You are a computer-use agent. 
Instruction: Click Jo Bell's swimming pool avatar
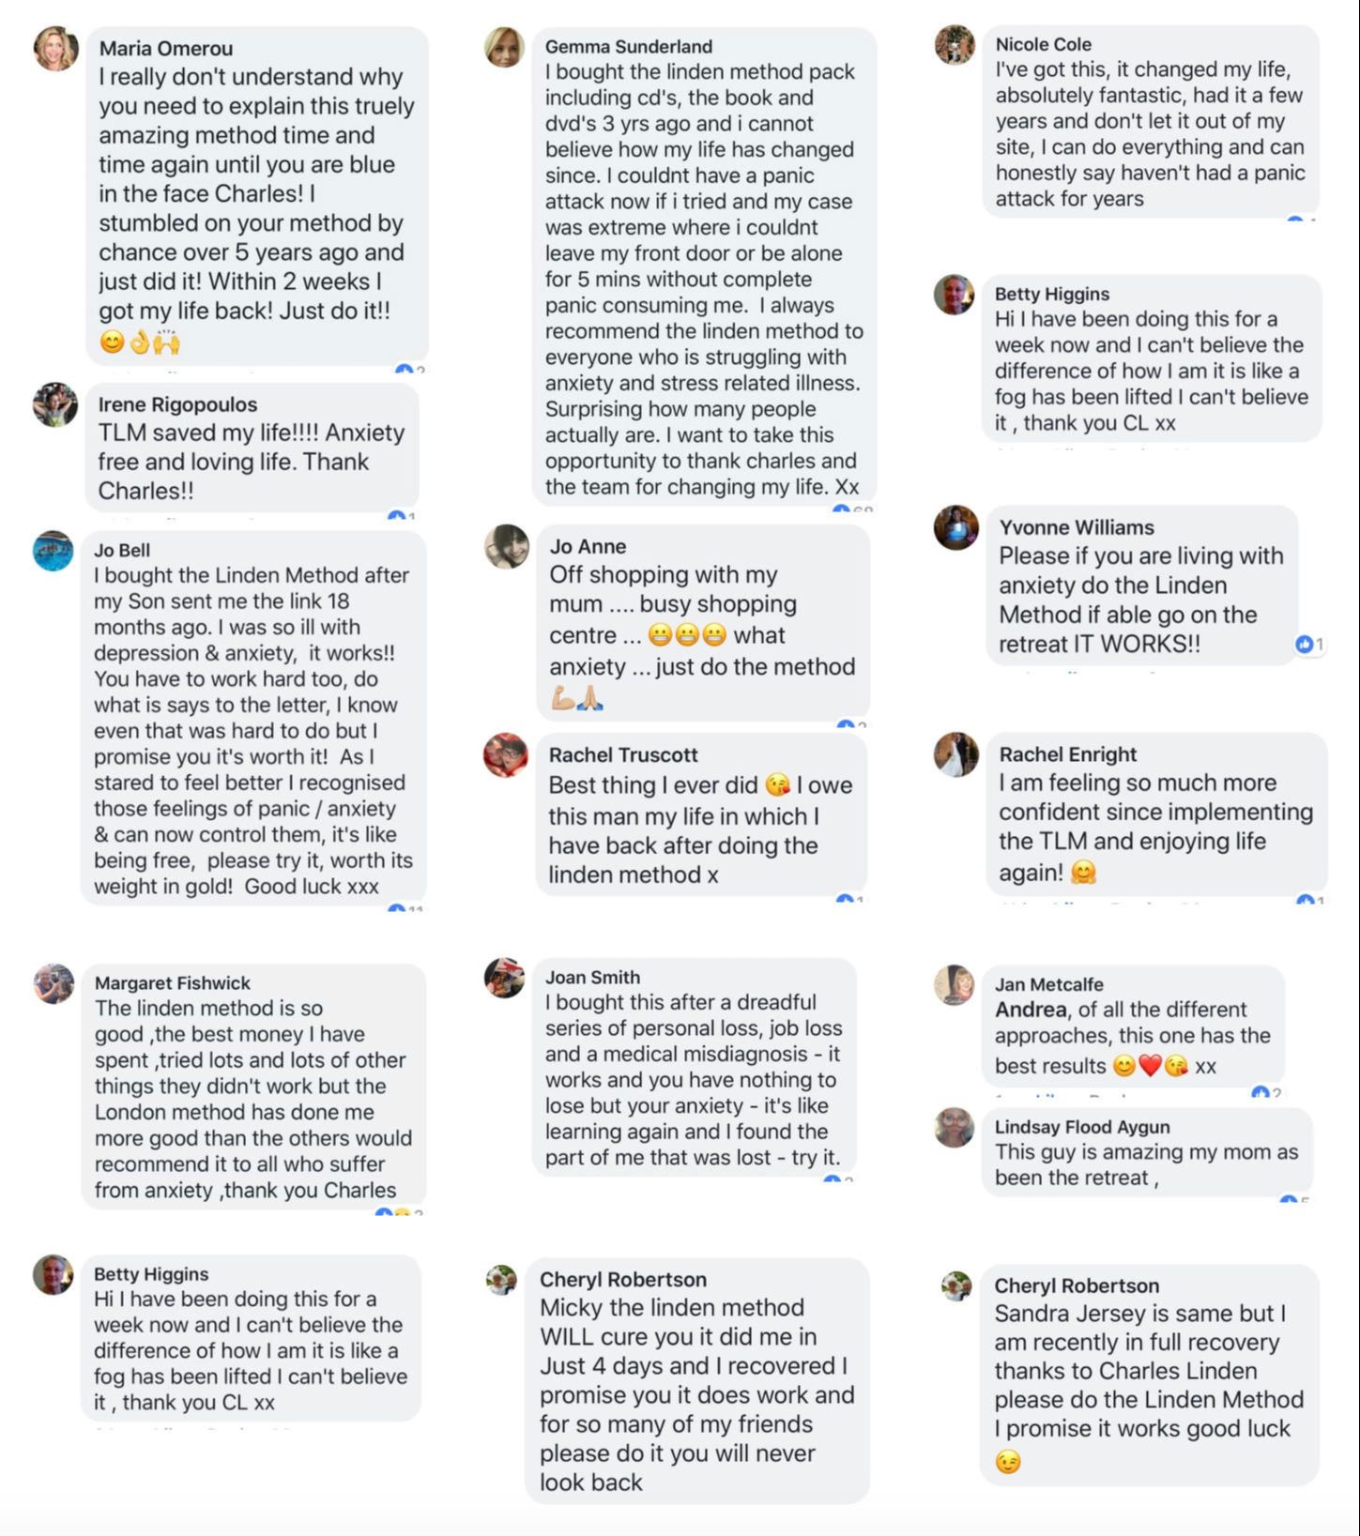(53, 551)
